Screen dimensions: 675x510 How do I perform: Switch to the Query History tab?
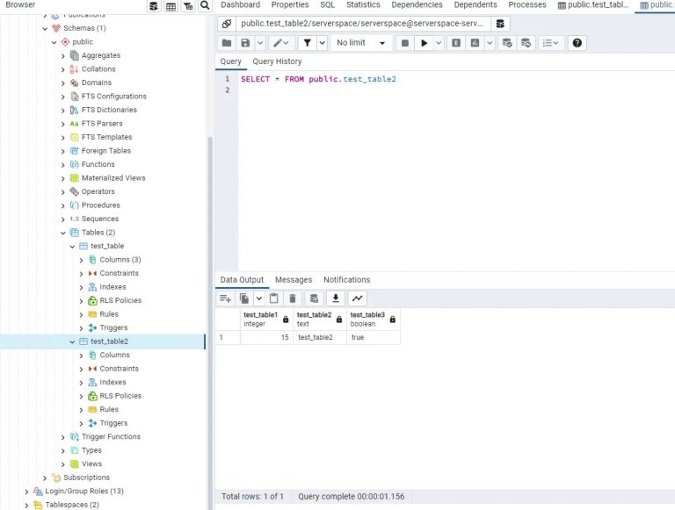click(x=277, y=61)
